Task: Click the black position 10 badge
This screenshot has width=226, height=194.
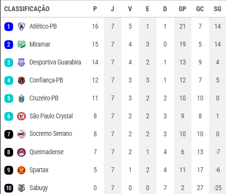Action: [9, 188]
